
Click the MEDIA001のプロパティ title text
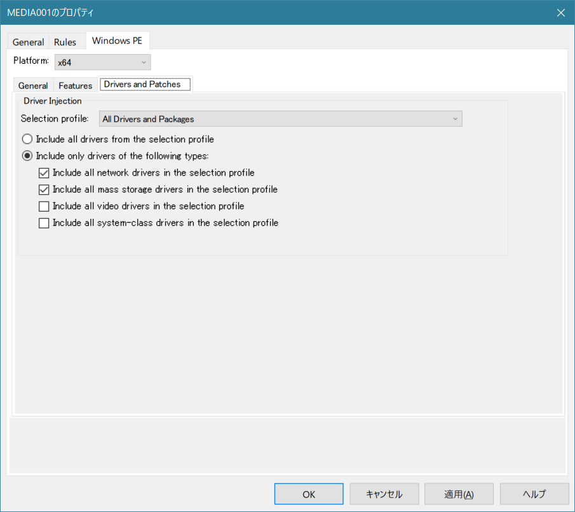click(50, 13)
